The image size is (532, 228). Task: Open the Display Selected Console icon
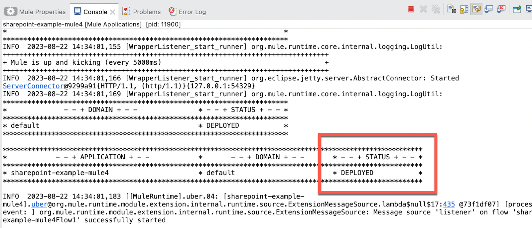(x=529, y=9)
